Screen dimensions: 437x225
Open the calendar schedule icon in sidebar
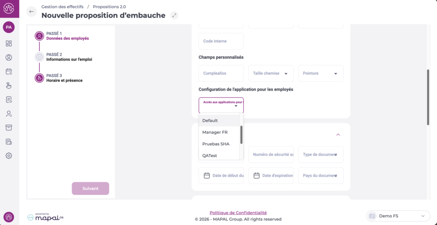[x=9, y=72]
